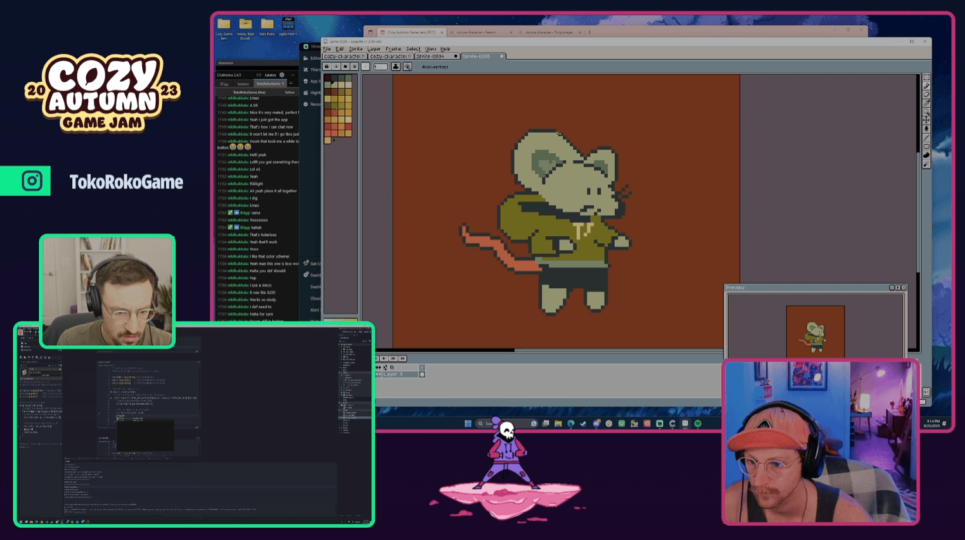The height and width of the screenshot is (540, 965).
Task: Pick the dark maroon swatch in the palette
Action: point(328,77)
